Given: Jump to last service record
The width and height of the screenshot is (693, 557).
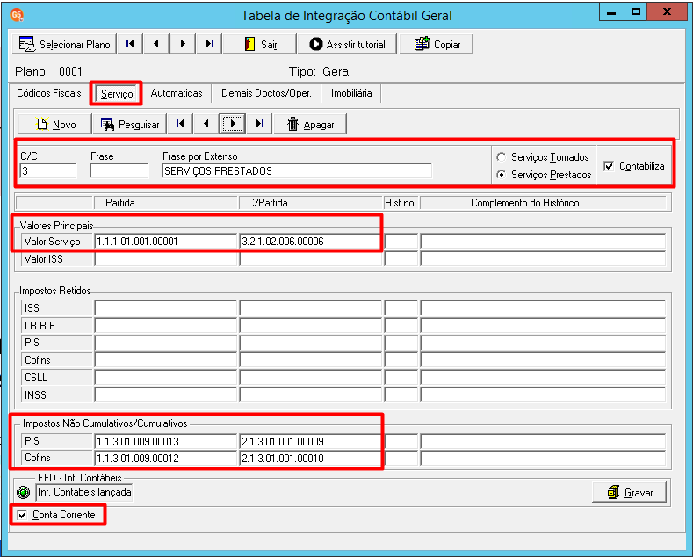Looking at the screenshot, I should point(259,124).
